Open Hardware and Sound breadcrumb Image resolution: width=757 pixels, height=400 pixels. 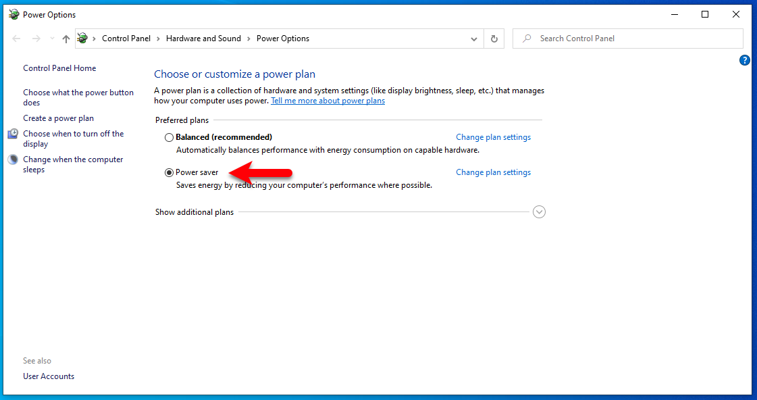(203, 38)
